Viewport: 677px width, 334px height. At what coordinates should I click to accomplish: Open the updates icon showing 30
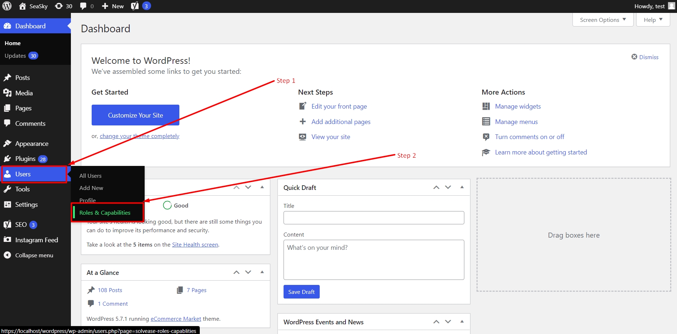pyautogui.click(x=59, y=6)
